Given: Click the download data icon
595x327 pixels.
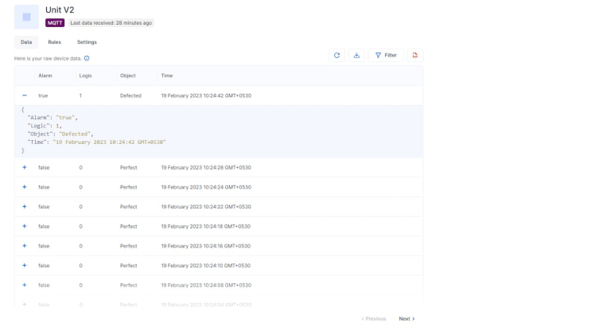Looking at the screenshot, I should (356, 56).
